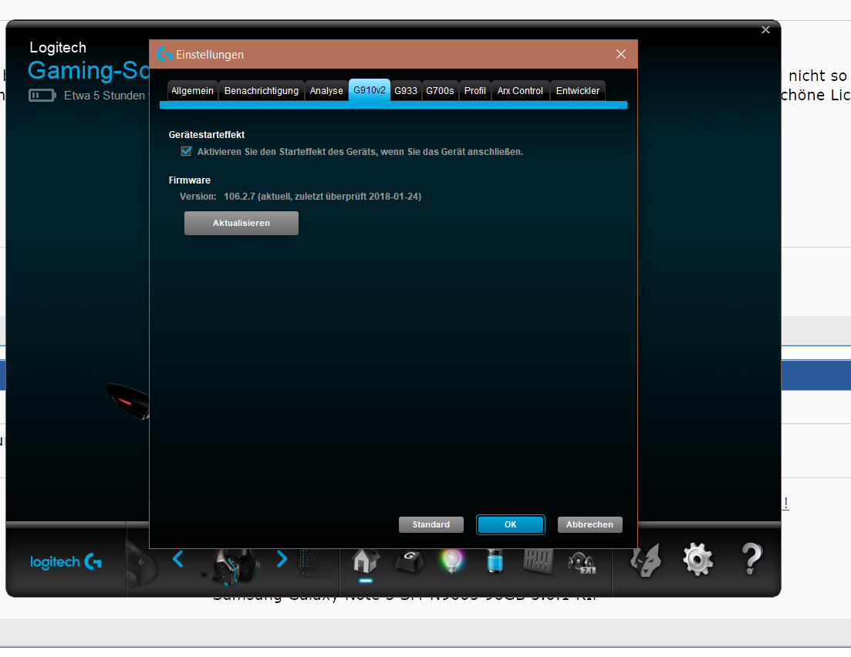The image size is (851, 657).
Task: Click the Abbrechen button
Action: [589, 524]
